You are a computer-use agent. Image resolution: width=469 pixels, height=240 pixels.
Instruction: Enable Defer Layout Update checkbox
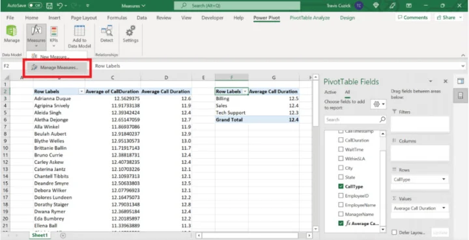394,232
